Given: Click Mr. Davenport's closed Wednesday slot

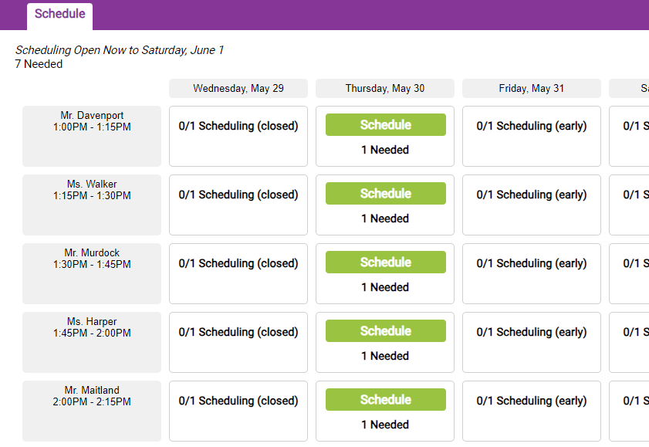Looking at the screenshot, I should pyautogui.click(x=238, y=134).
